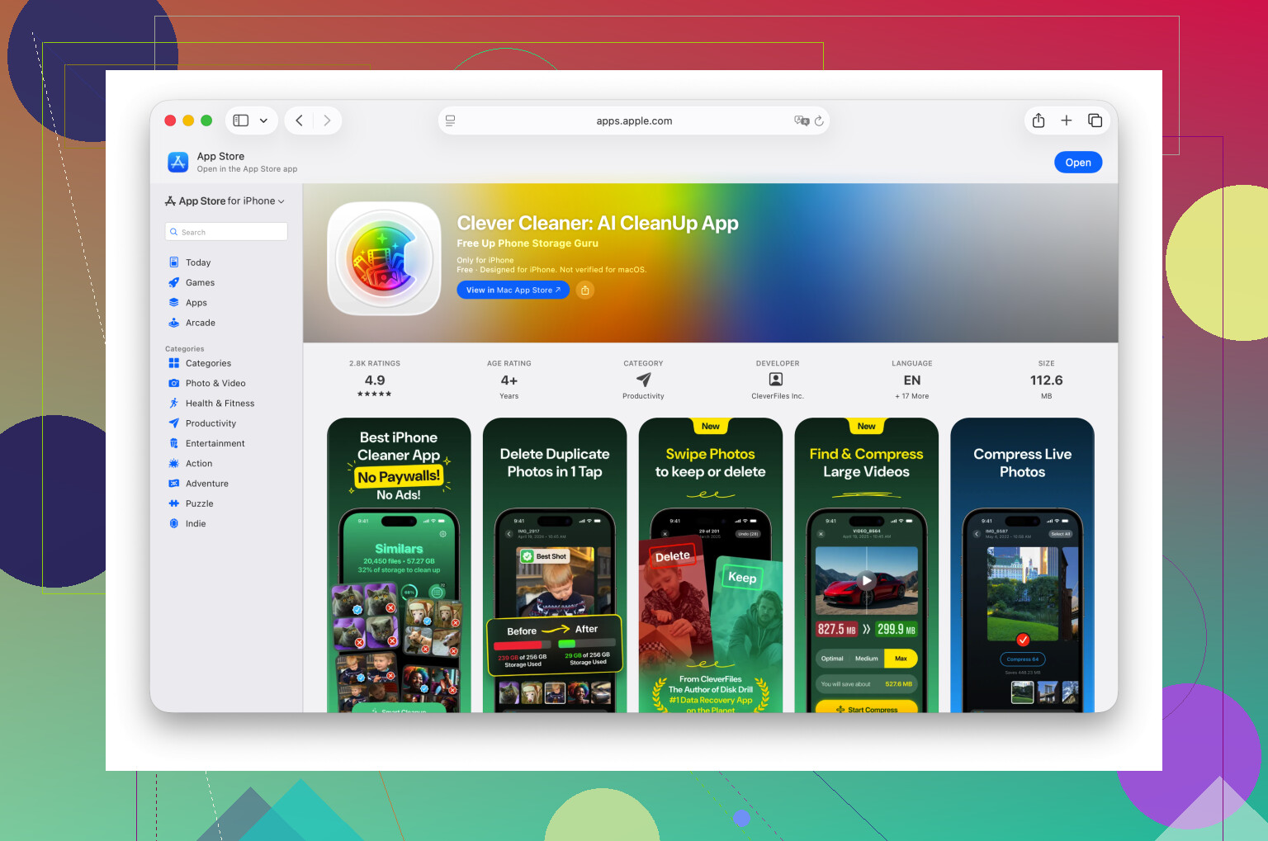Screen dimensions: 1268x841
Task: Open the app in the App Store
Action: (x=1078, y=163)
